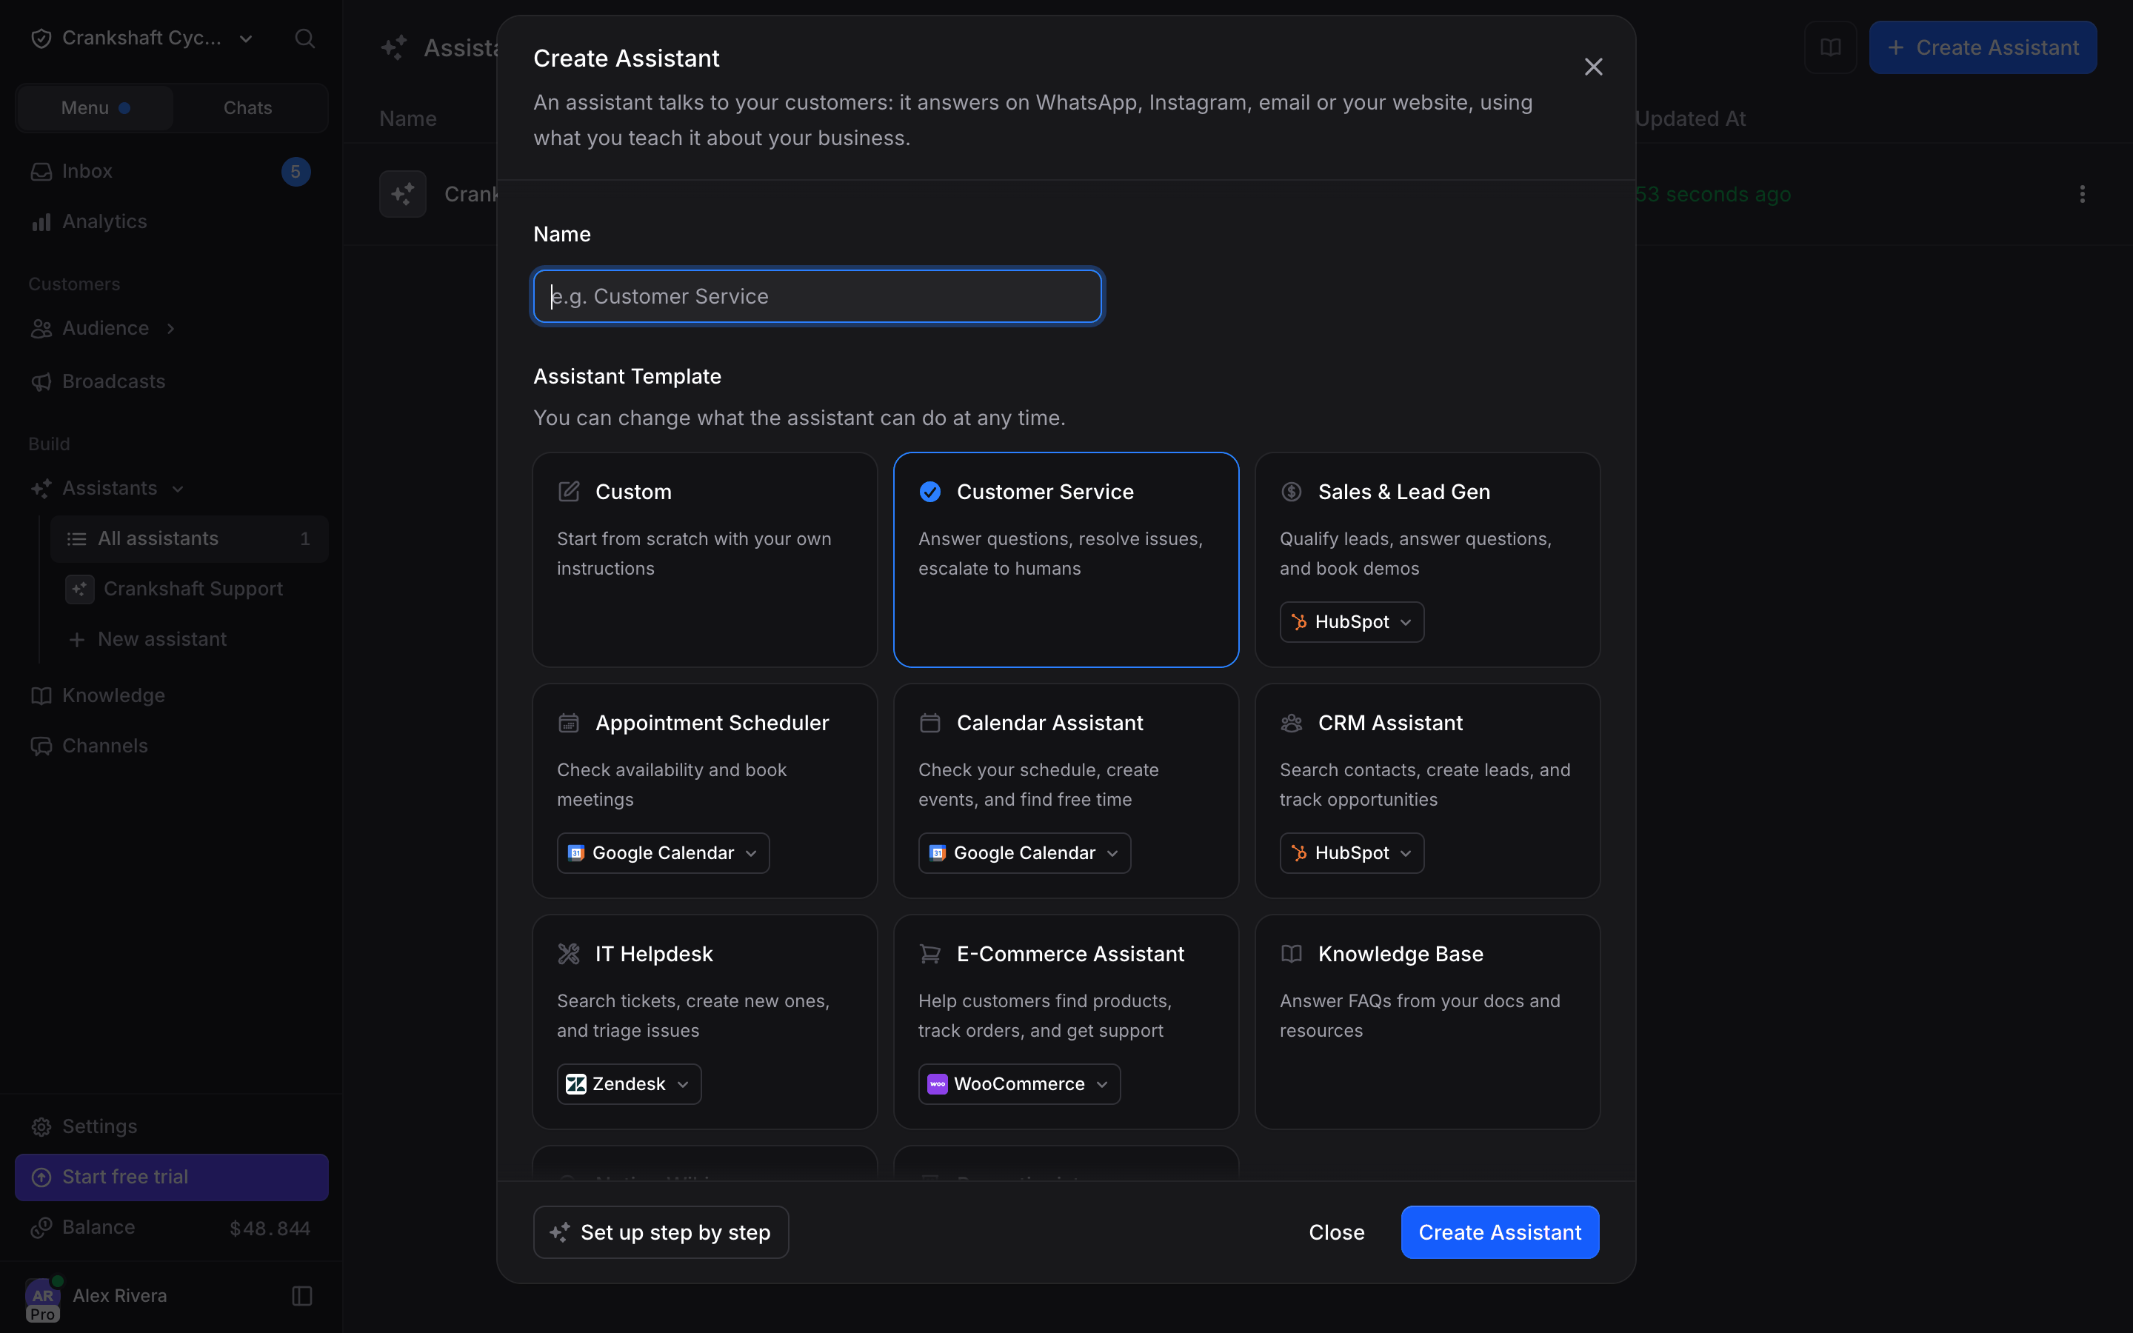
Task: Open HubSpot dropdown in Sales & Lead Gen
Action: 1351,622
